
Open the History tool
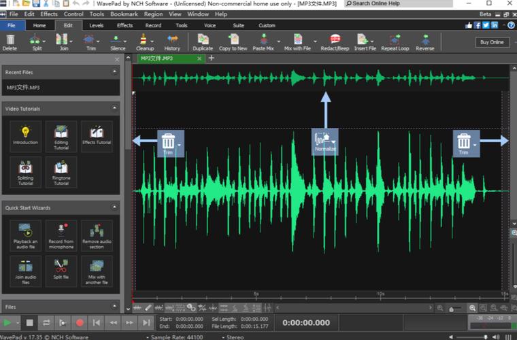click(x=172, y=42)
